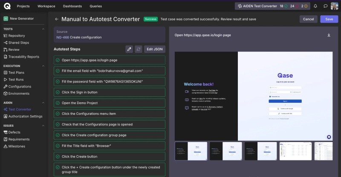341x177 pixels.
Task: Select step Click the + Create configuration button
Action: coord(110,170)
